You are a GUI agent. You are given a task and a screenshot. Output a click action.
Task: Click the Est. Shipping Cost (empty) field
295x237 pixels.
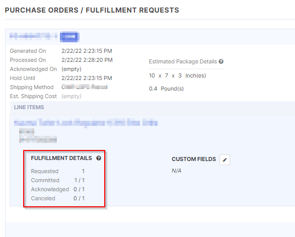(71, 96)
